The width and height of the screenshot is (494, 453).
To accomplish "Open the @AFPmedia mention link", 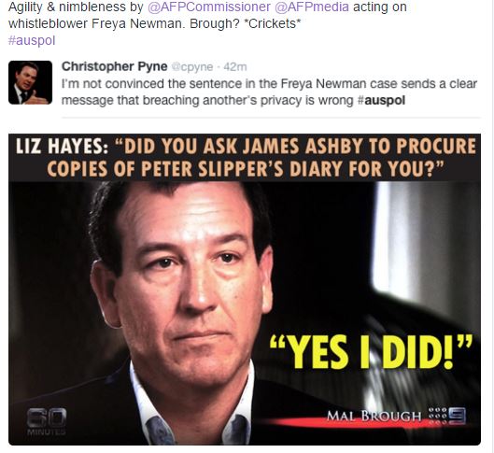I will click(x=312, y=7).
